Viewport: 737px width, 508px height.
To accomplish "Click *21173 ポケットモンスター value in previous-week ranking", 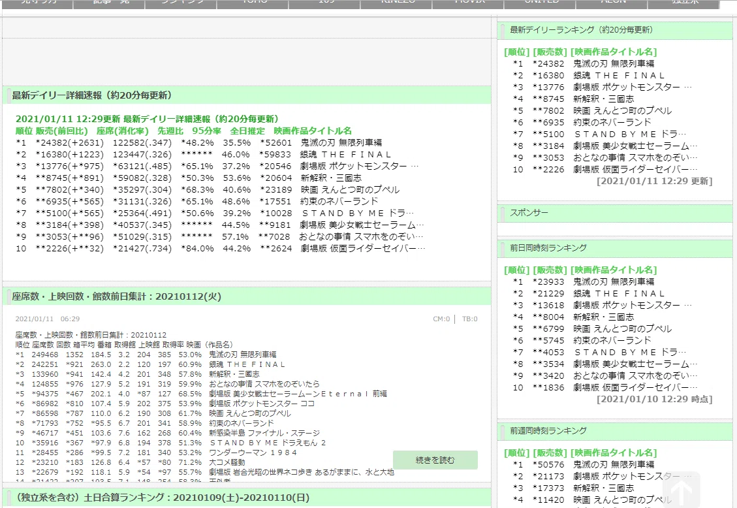I will tap(548, 477).
